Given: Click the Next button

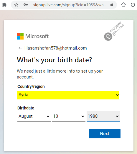Looking at the screenshot, I should [105, 134].
